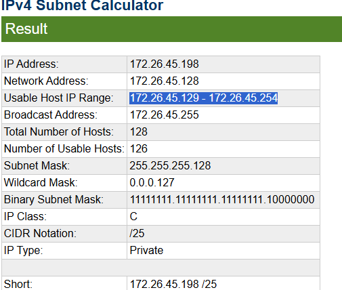The height and width of the screenshot is (290, 342).
Task: Click the IPv4 Subnet Calculator heading
Action: [x=82, y=5]
